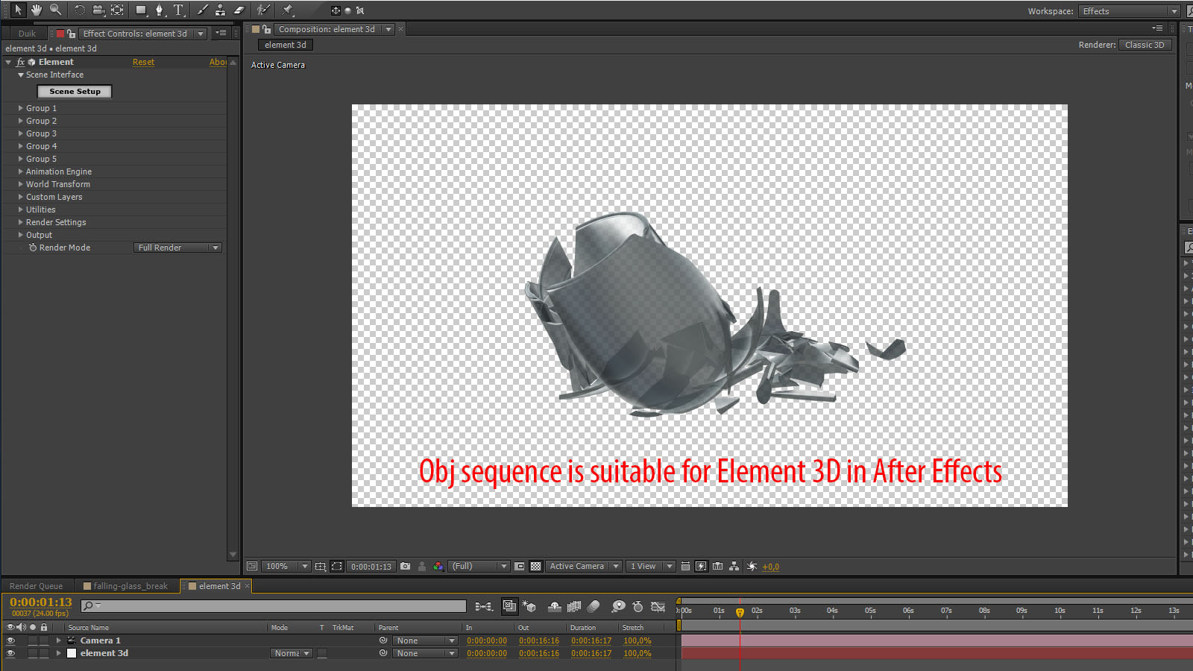
Task: Expand Group 1 settings
Action: coord(21,108)
